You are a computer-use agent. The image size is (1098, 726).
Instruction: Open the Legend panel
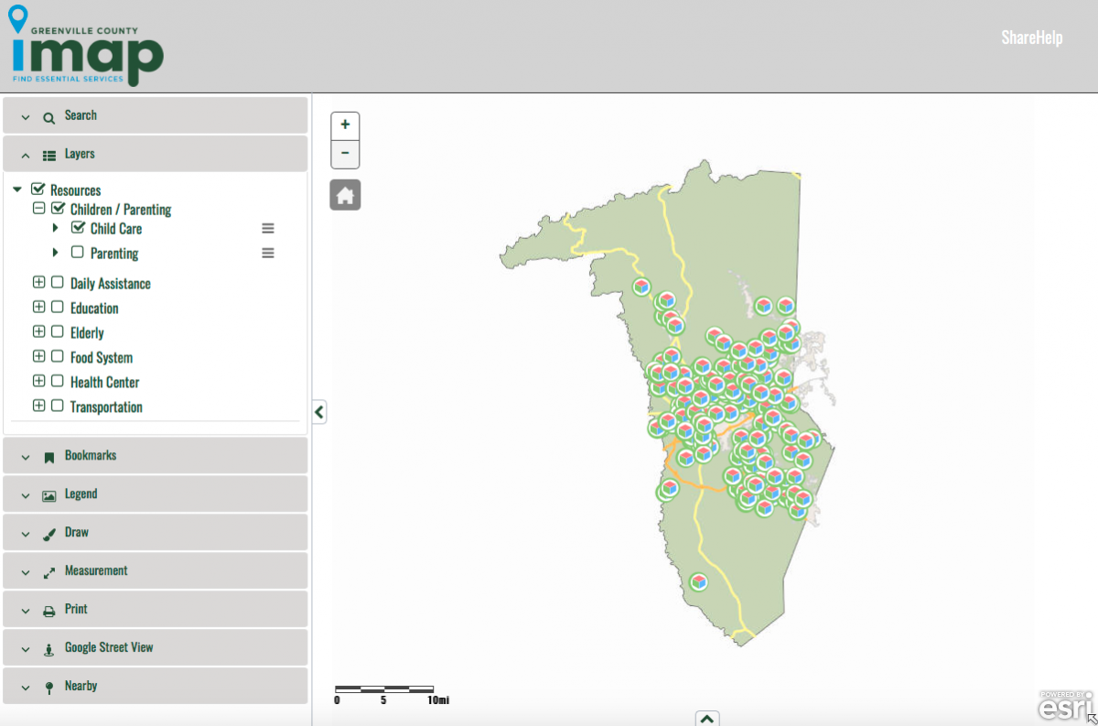pyautogui.click(x=155, y=494)
